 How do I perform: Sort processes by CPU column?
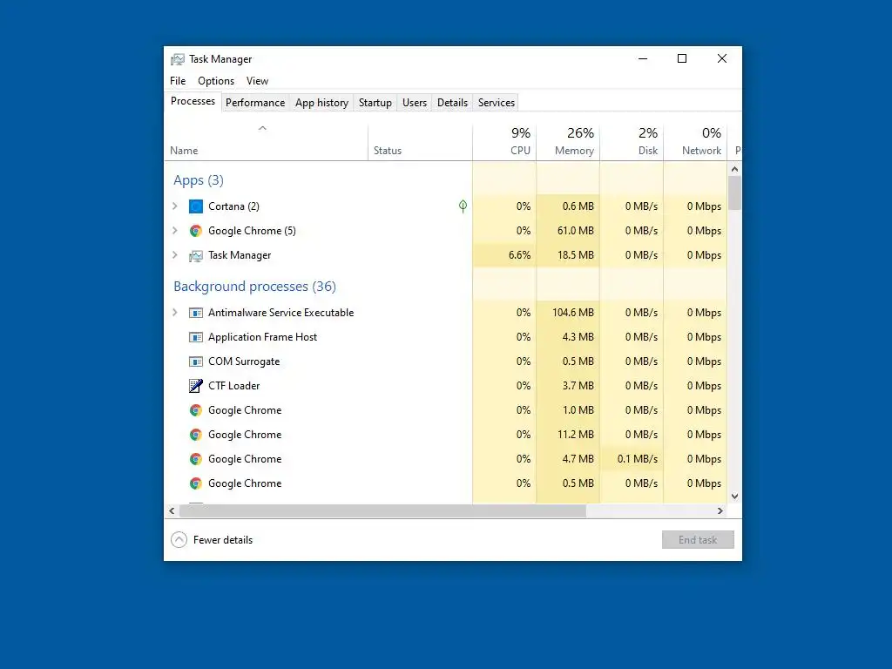pyautogui.click(x=504, y=142)
